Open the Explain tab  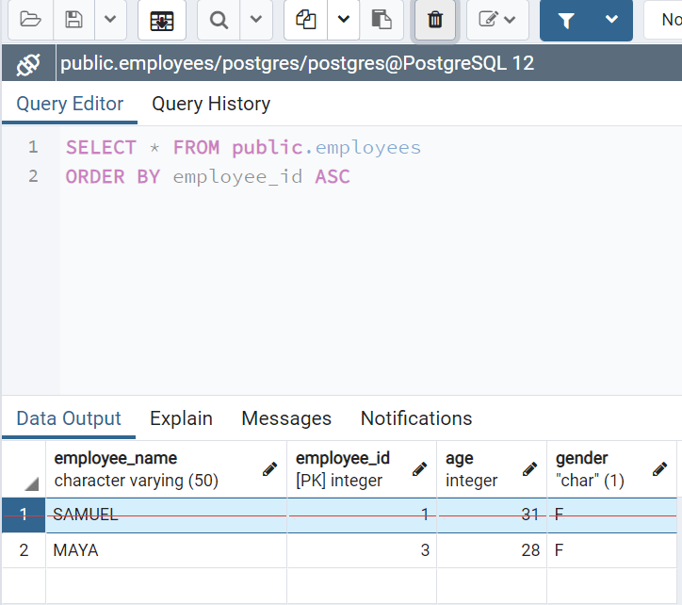tap(181, 418)
